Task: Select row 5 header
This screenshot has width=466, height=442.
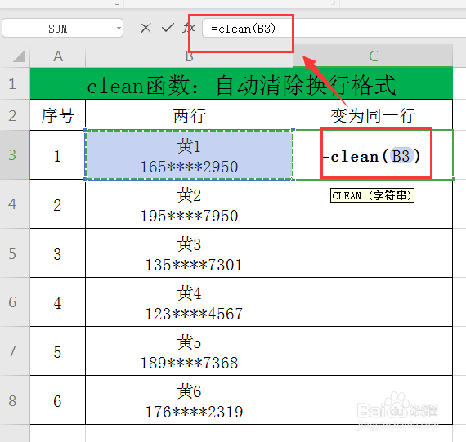Action: 15,253
